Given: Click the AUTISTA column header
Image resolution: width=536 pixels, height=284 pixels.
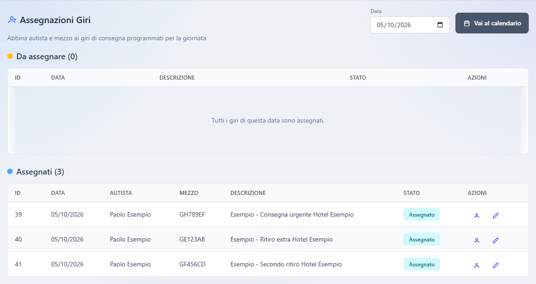Looking at the screenshot, I should (x=121, y=193).
